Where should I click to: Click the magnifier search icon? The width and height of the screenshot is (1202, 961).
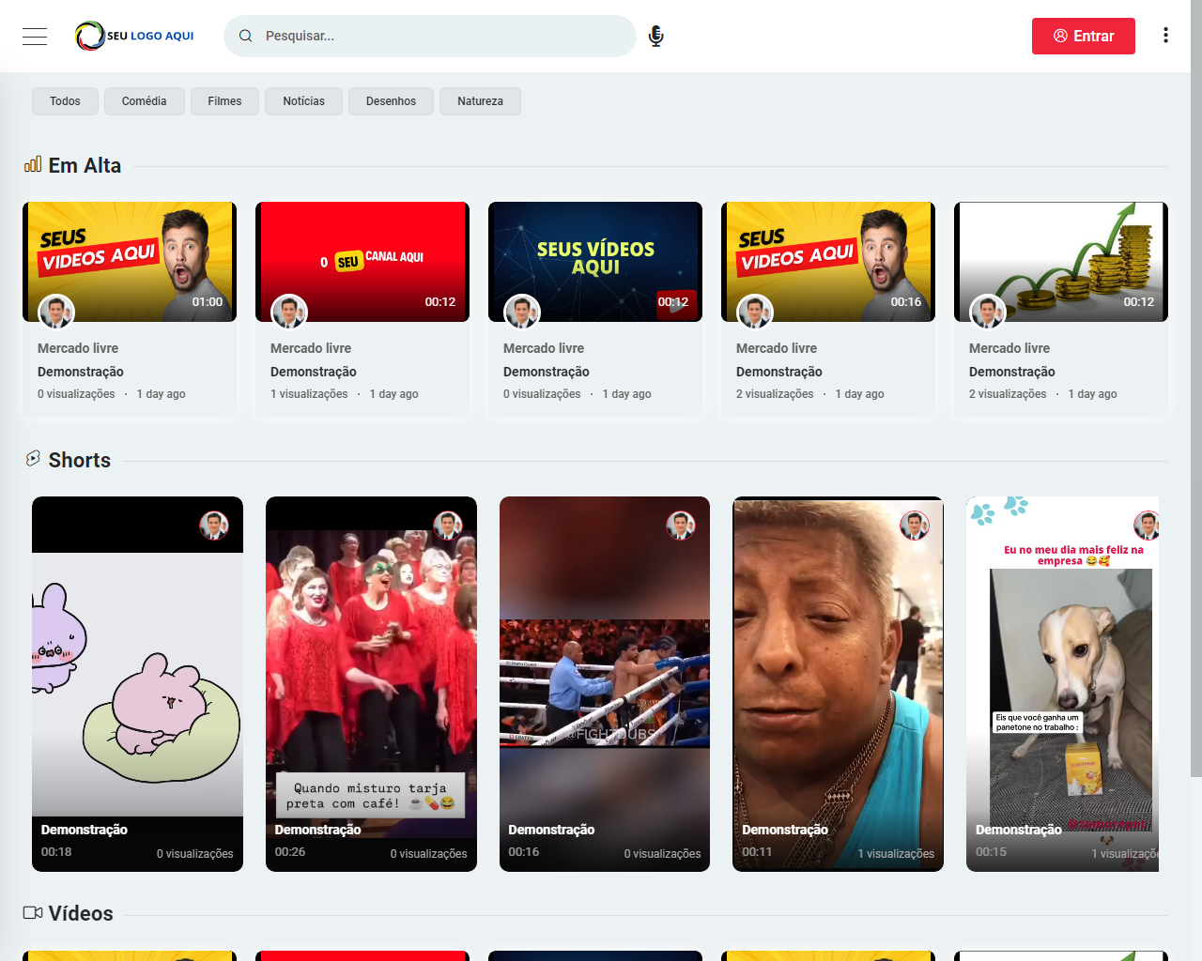246,36
